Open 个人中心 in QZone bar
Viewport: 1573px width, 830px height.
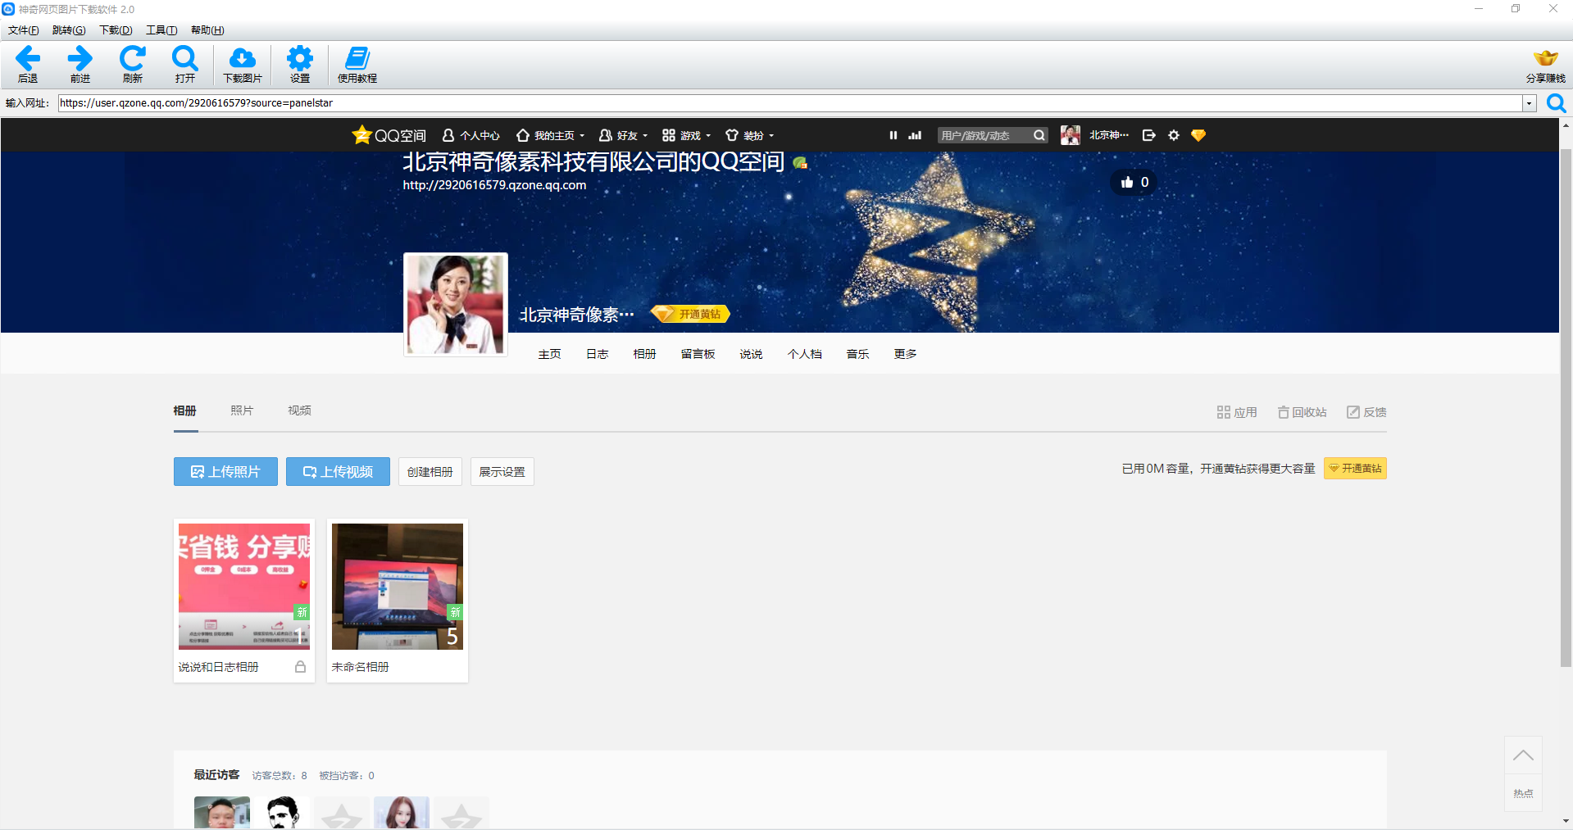pos(471,135)
